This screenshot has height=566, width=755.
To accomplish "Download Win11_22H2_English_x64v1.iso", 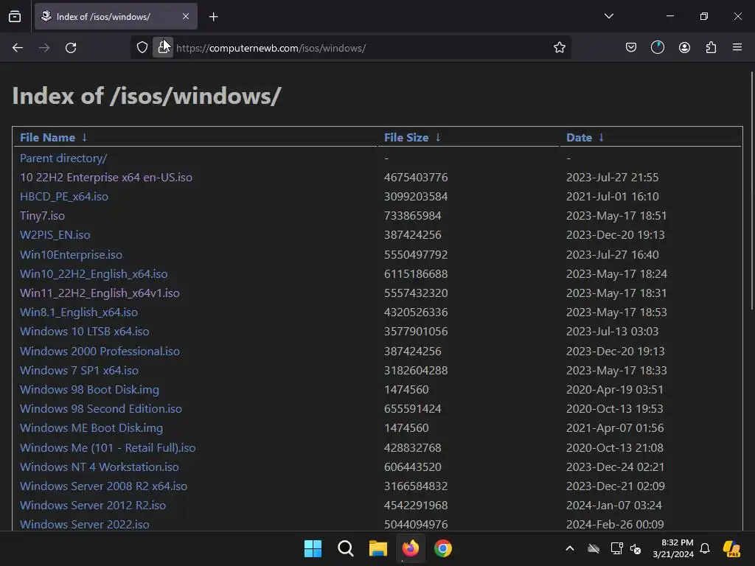I will pos(100,293).
